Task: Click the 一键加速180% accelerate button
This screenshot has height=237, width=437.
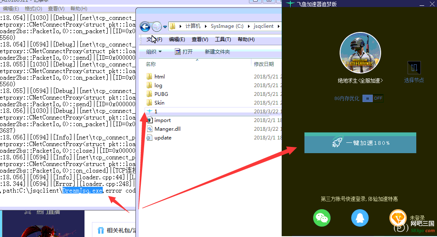Action: tap(360, 143)
